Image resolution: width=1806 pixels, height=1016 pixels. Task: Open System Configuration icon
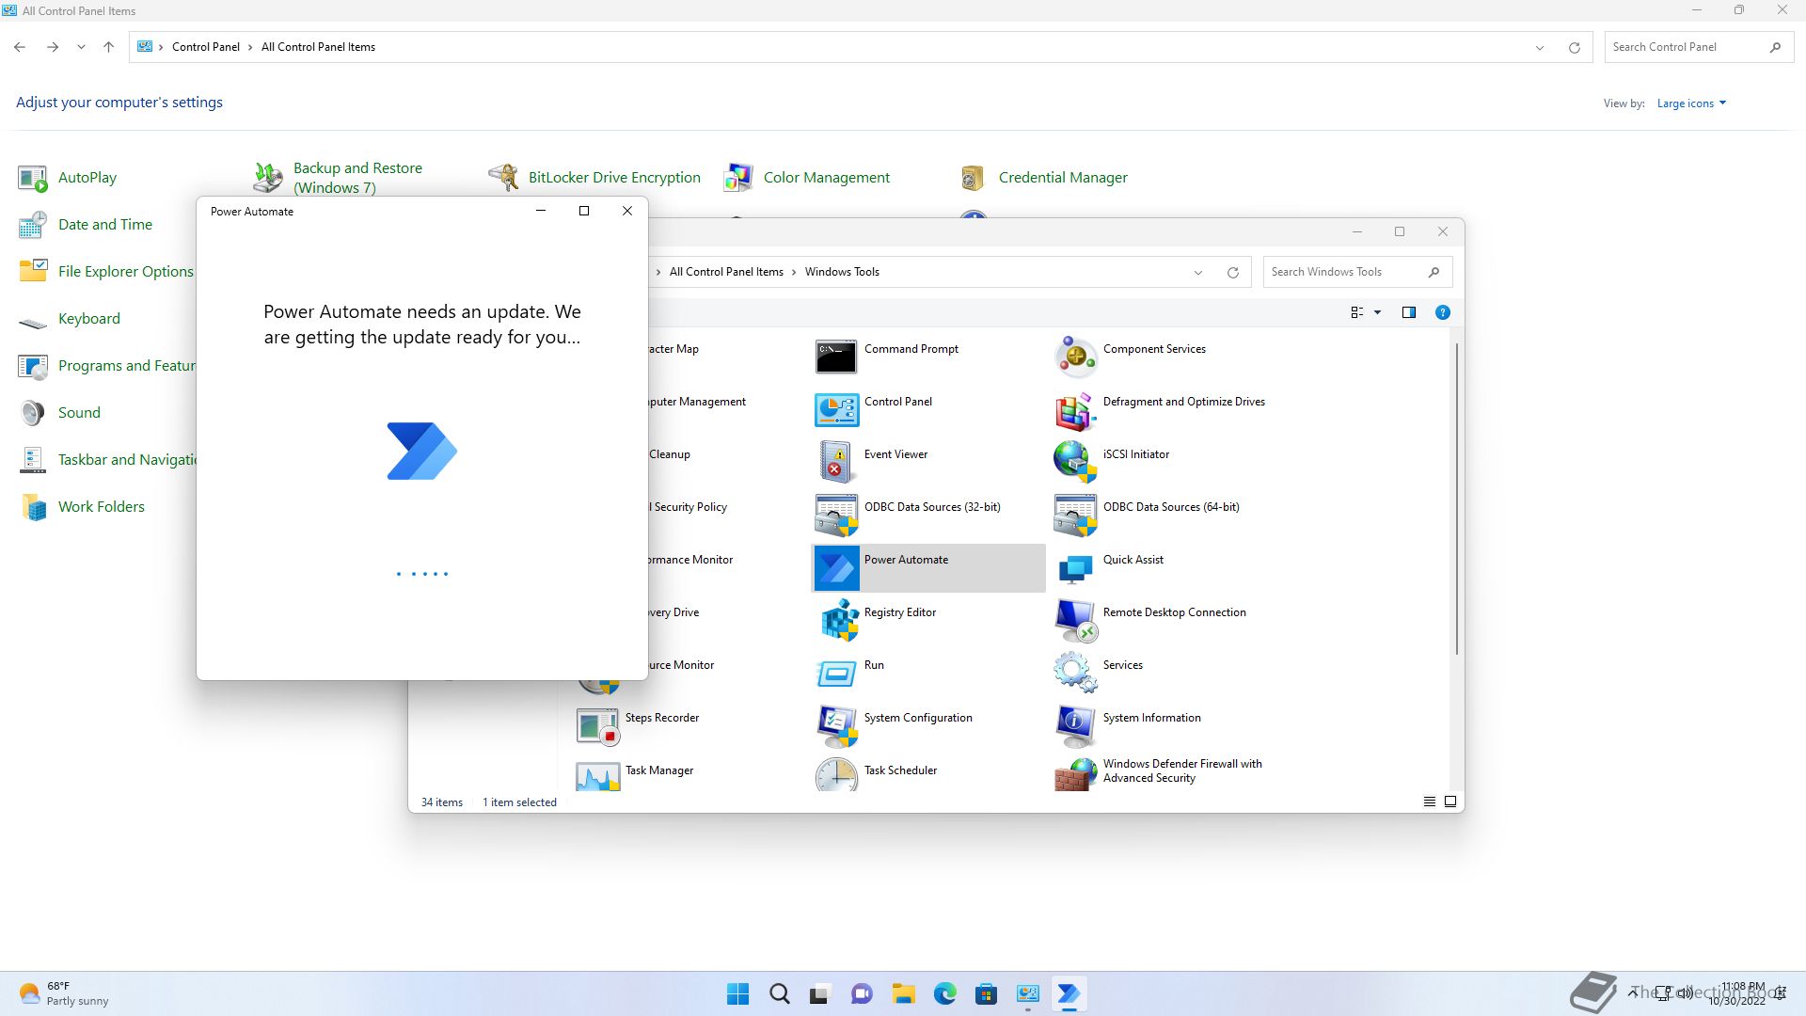pos(836,725)
